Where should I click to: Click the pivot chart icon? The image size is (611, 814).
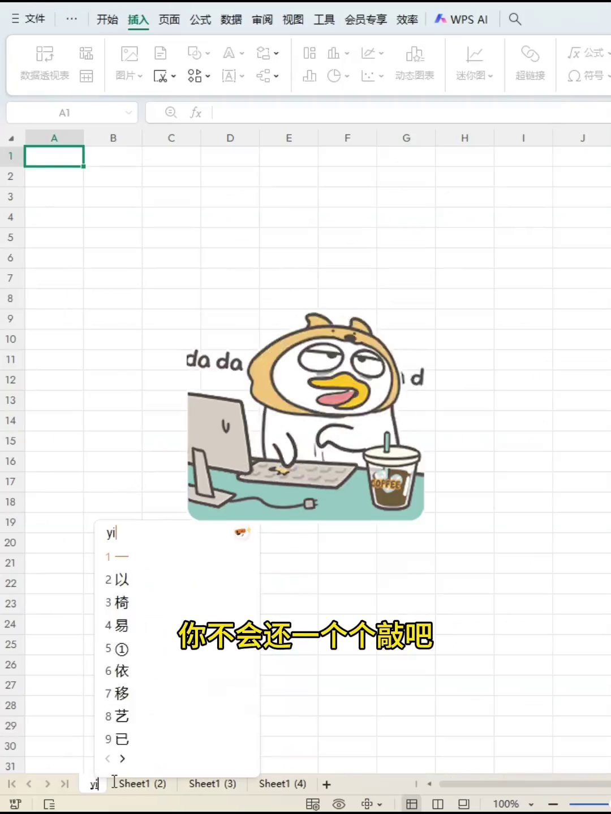(x=86, y=54)
